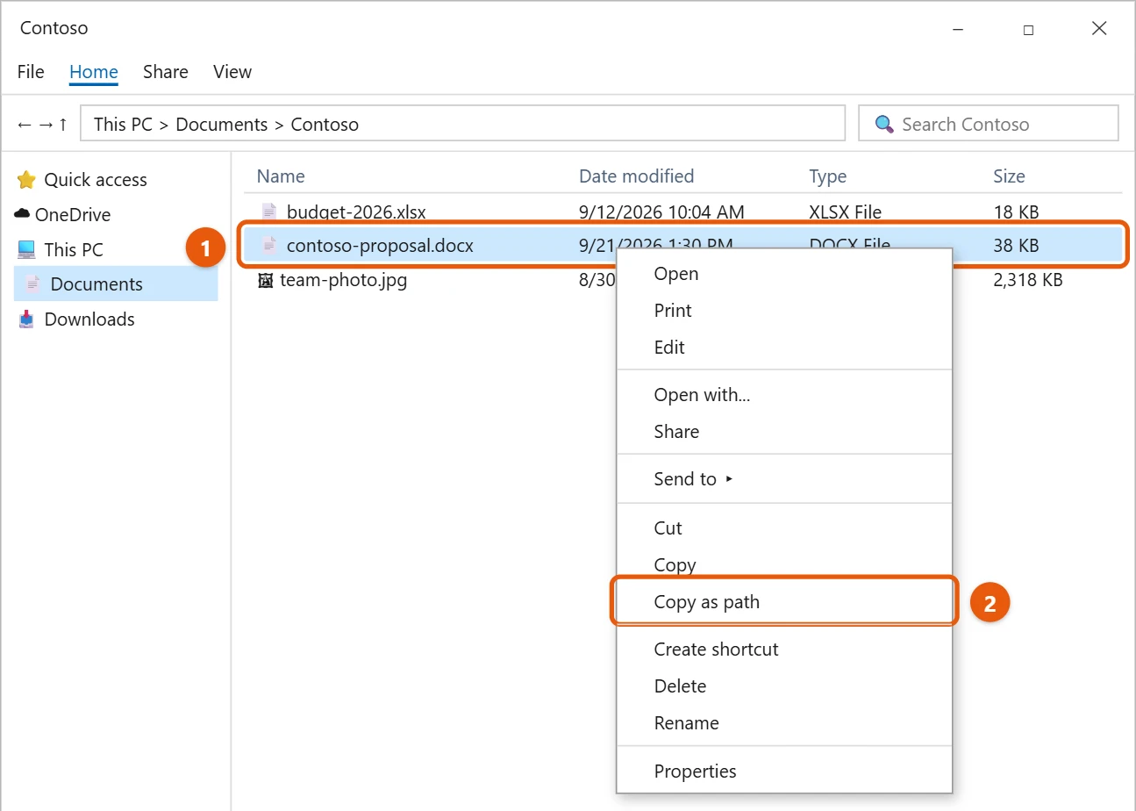Screen dimensions: 1136x811
Task: Click the Quick access star icon
Action: point(26,180)
